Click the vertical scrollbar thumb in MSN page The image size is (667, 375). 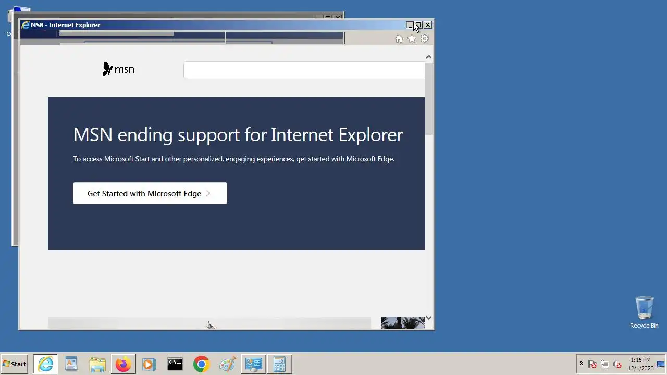click(x=429, y=99)
